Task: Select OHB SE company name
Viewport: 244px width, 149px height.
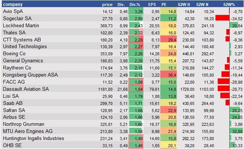Action: click(12, 145)
